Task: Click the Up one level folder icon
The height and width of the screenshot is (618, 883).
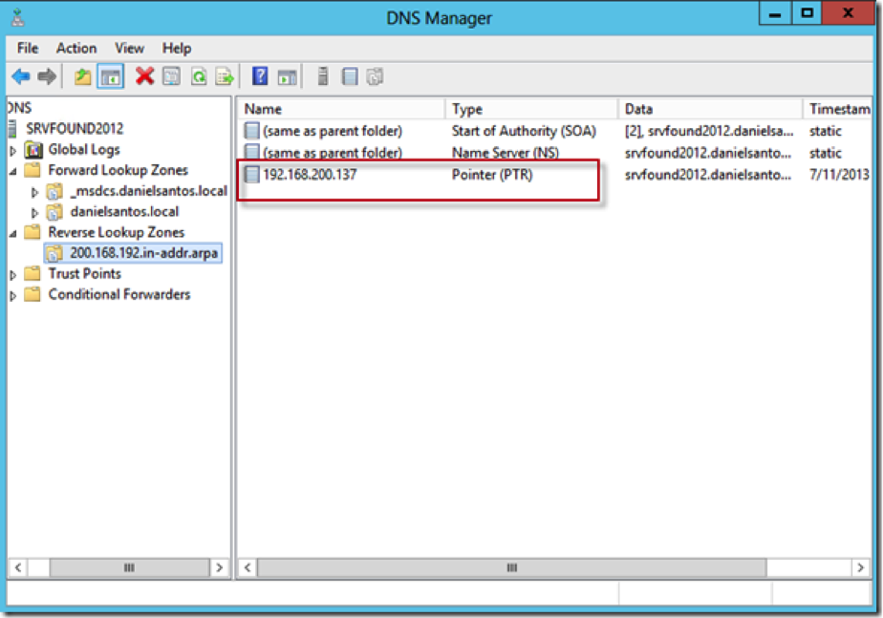Action: tap(83, 76)
